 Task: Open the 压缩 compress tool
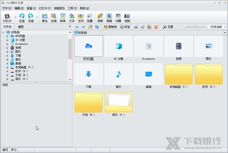(54, 18)
